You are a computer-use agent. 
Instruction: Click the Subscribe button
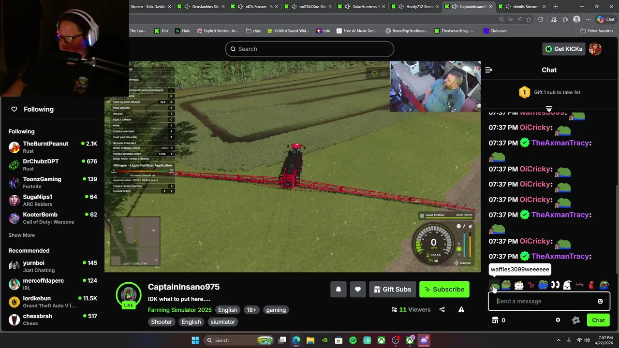pyautogui.click(x=444, y=290)
